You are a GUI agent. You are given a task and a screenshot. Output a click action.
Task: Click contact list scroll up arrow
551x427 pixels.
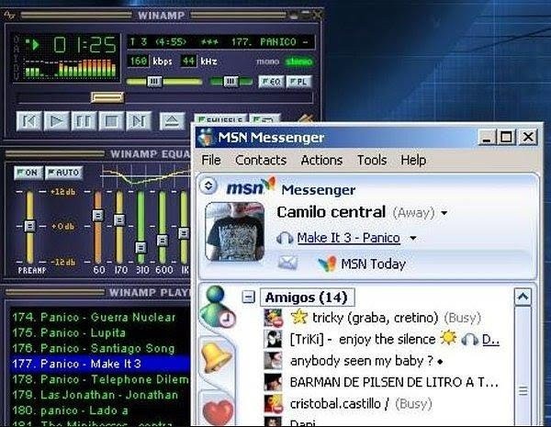pos(523,298)
